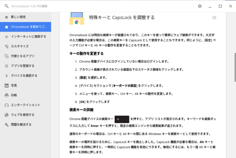
Task: Maximize the help window
Action: (220, 6)
